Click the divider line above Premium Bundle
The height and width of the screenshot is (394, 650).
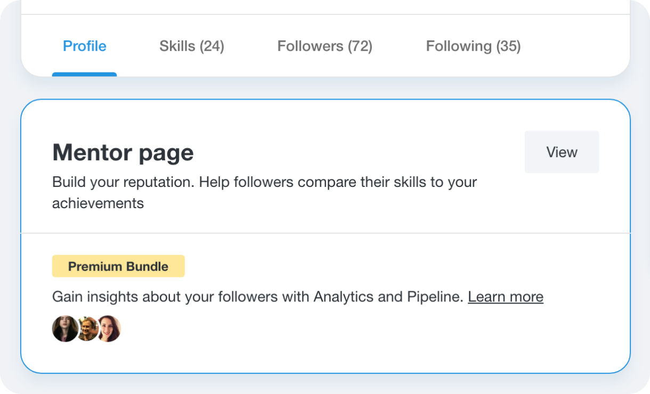[326, 233]
